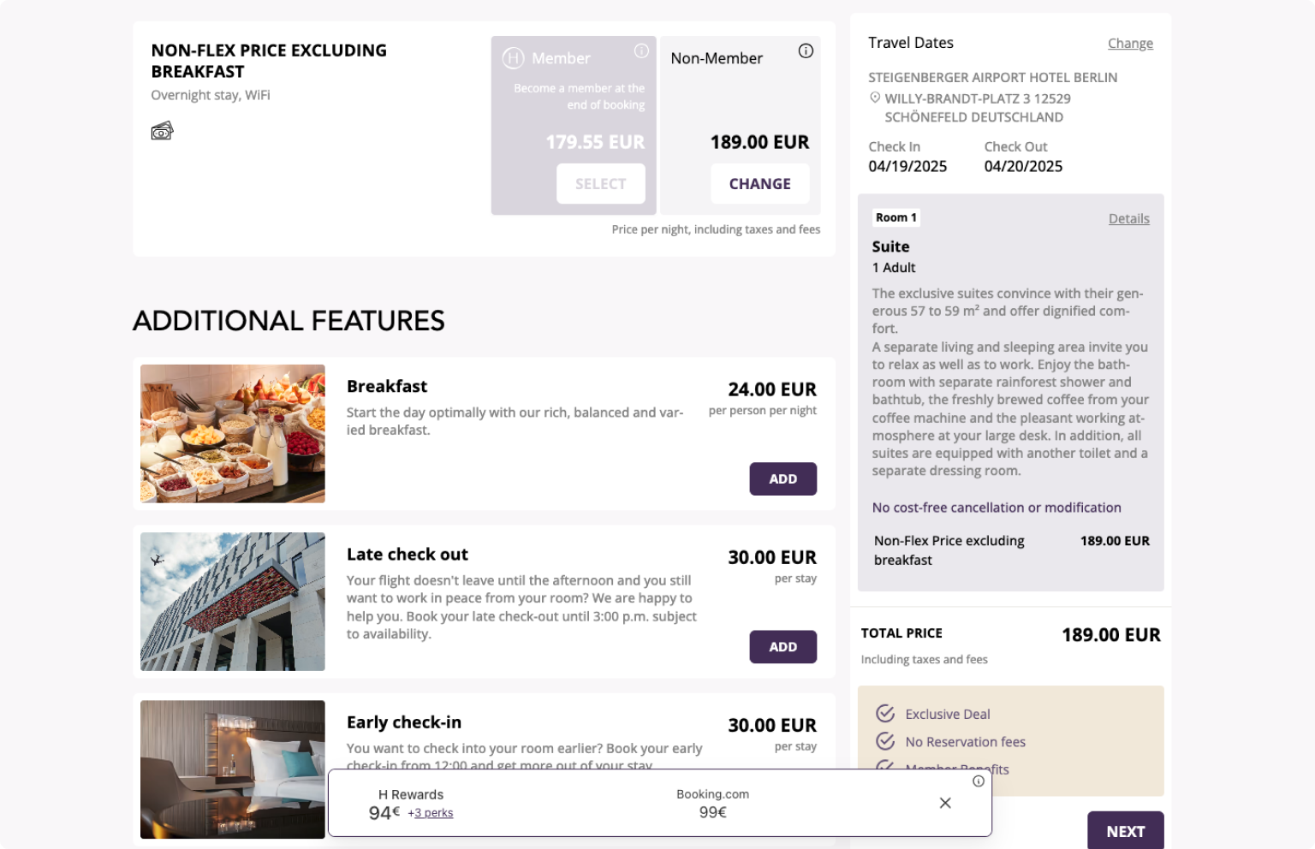This screenshot has width=1315, height=849.
Task: Click the Exclusive Deal checkmark icon
Action: coord(885,714)
